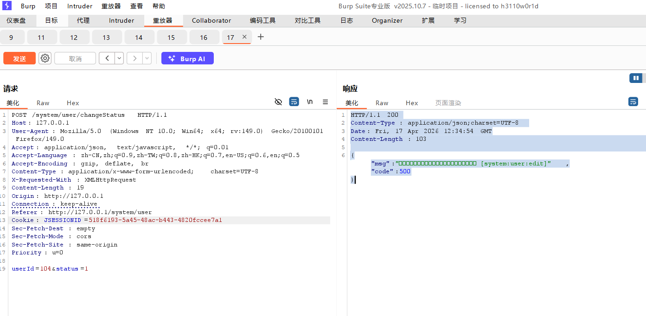Switch response view to 美化
Viewport: 646px width, 316px height.
352,103
